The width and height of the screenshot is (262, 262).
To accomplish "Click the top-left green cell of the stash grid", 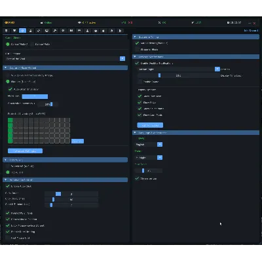I will 10,121.
